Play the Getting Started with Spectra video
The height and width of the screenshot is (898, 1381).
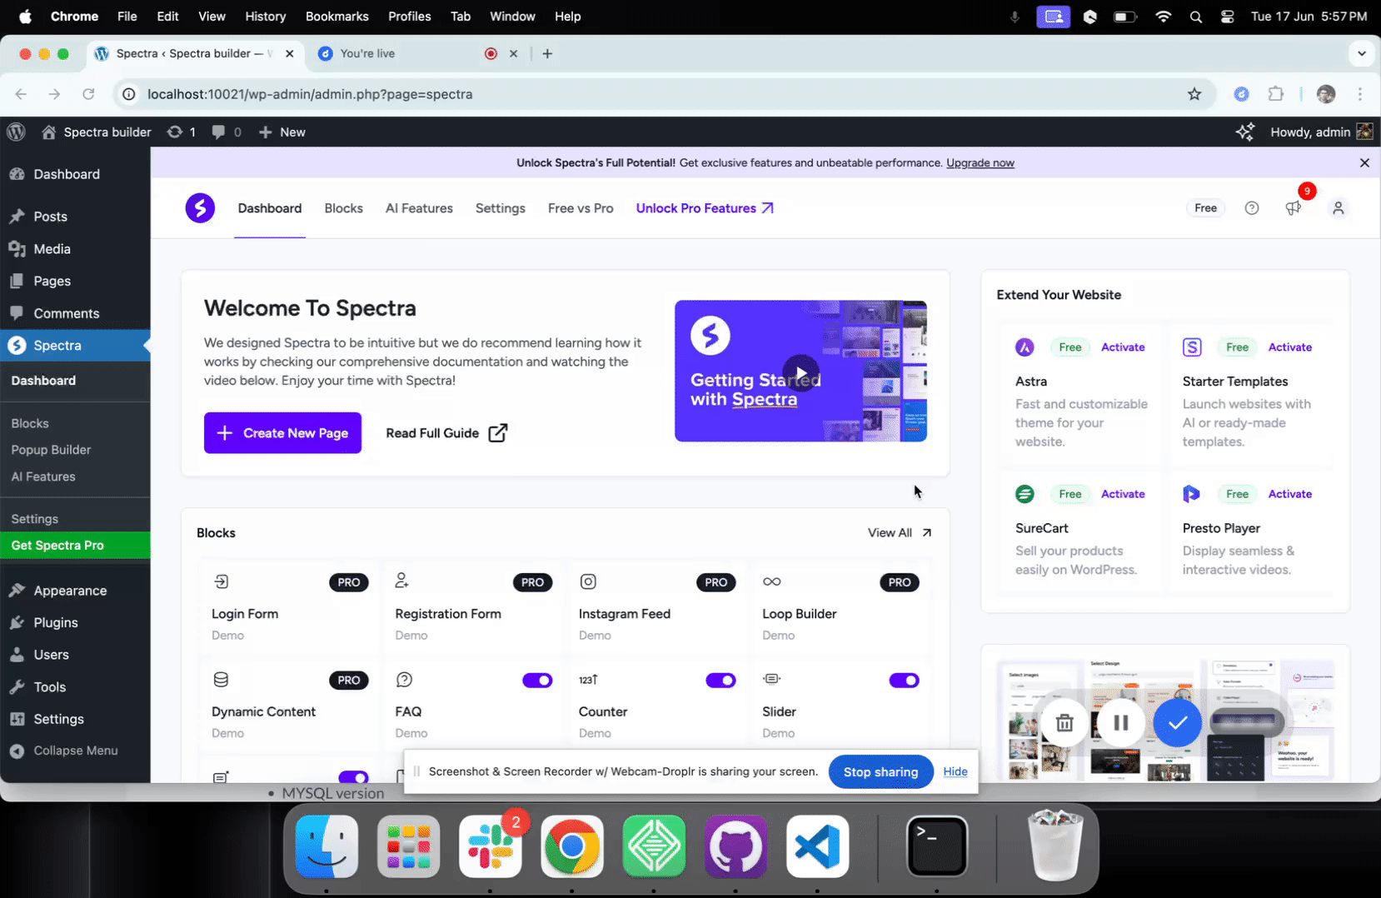click(800, 372)
